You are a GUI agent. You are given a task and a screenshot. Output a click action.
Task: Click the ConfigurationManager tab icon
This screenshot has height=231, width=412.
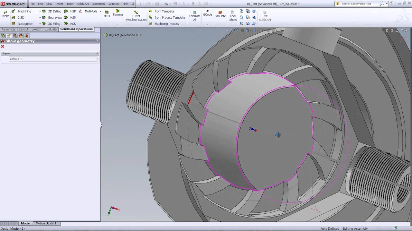[15, 36]
